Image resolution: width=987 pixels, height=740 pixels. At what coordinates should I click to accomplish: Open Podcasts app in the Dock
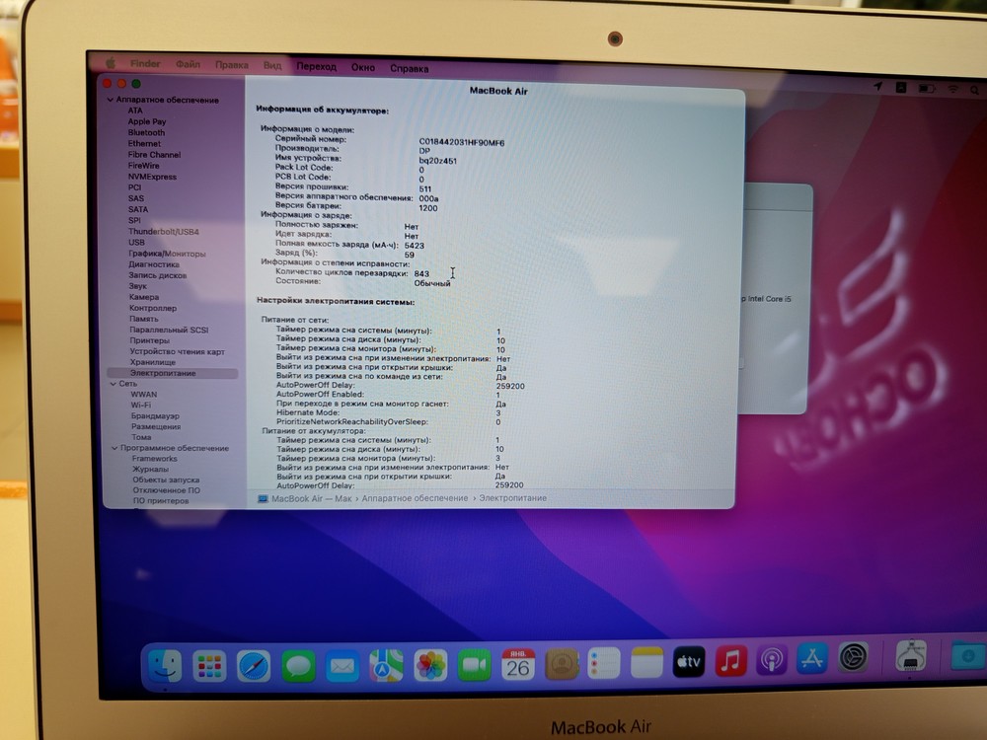coord(772,660)
